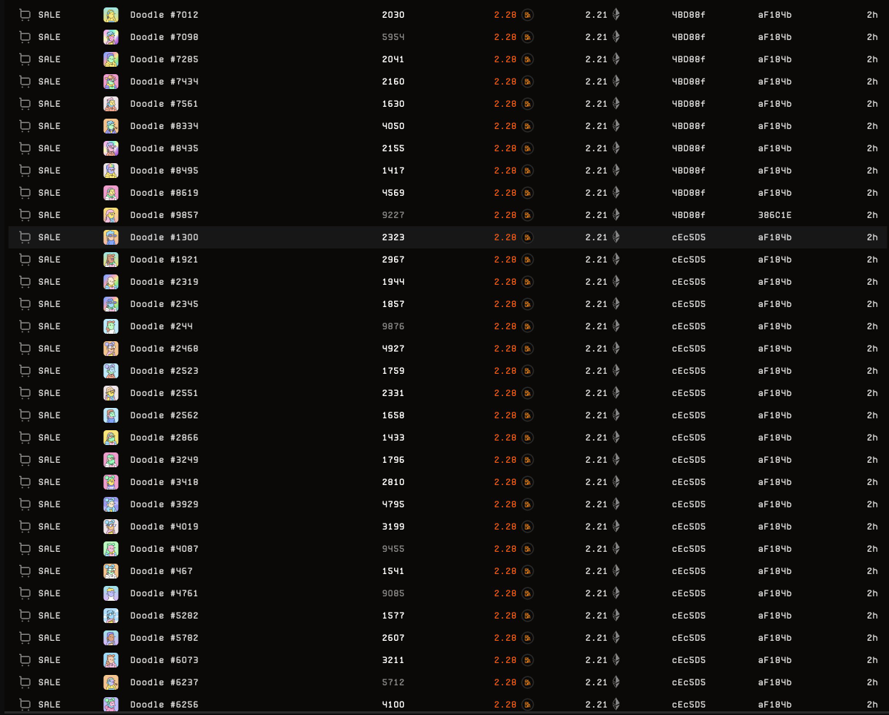This screenshot has width=889, height=715.
Task: Open the Doodle #4087 item name
Action: point(165,549)
